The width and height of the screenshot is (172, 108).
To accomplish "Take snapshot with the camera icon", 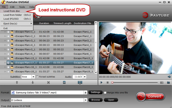I will [162, 82].
